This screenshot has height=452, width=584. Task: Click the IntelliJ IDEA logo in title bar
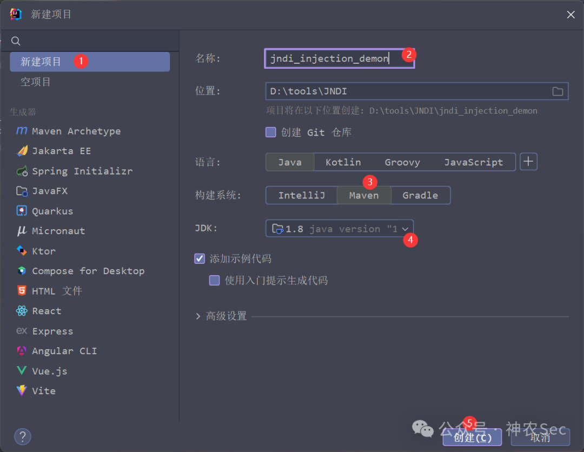pyautogui.click(x=16, y=14)
